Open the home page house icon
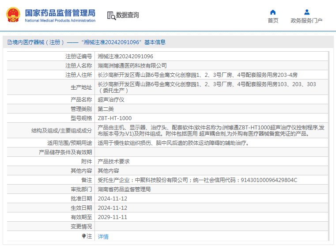This screenshot has height=246, width=336. pyautogui.click(x=273, y=12)
